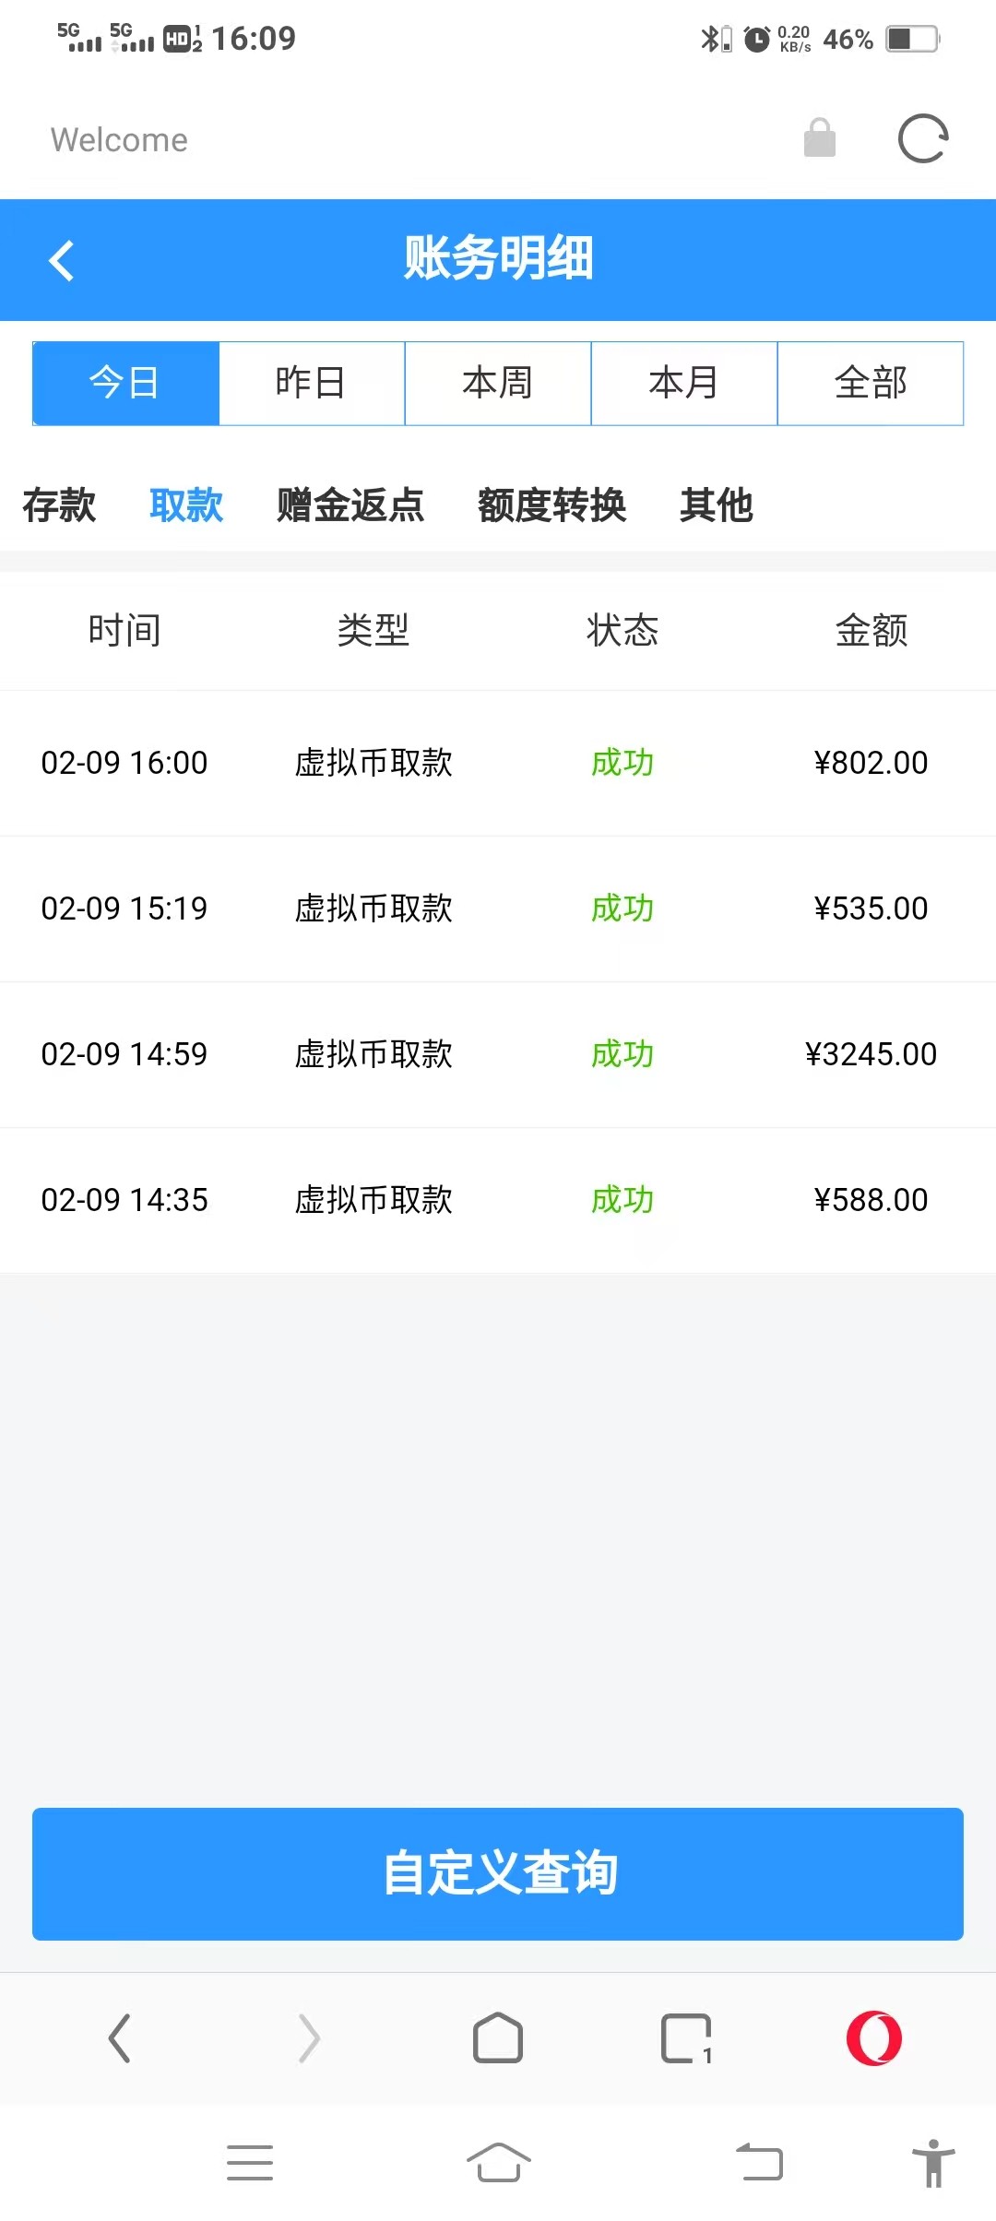The width and height of the screenshot is (996, 2221).
Task: Switch to the 昨日 date filter
Action: click(312, 383)
